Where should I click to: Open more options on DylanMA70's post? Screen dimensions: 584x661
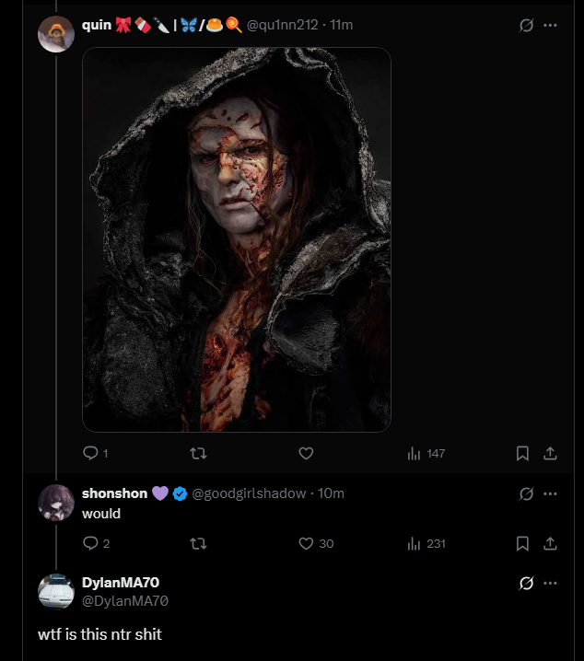(550, 583)
